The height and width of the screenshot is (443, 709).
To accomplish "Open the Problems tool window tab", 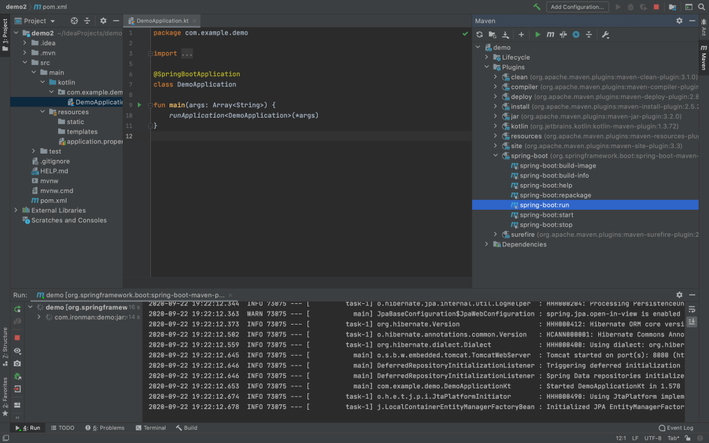I will [x=105, y=428].
